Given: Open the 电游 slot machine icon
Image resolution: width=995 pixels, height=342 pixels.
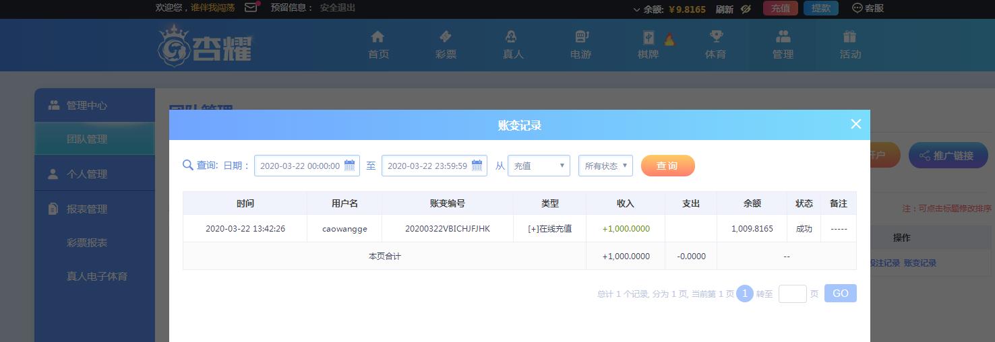Looking at the screenshot, I should (x=581, y=36).
